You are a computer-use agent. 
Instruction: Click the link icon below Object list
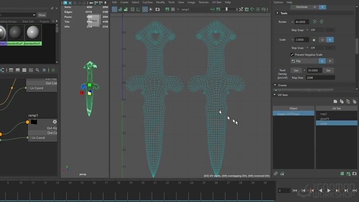(276, 174)
